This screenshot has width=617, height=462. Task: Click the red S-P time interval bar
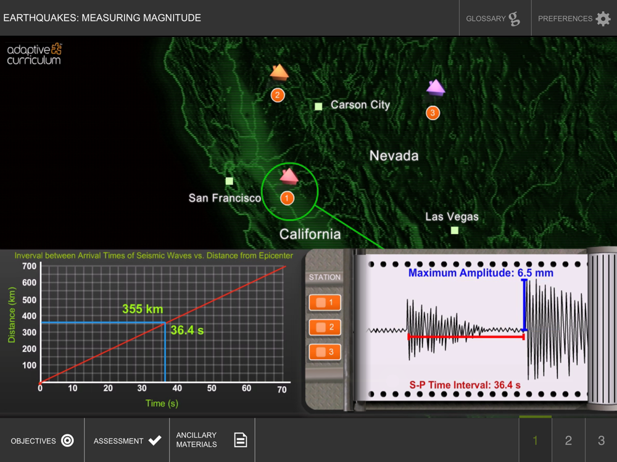[x=466, y=337]
